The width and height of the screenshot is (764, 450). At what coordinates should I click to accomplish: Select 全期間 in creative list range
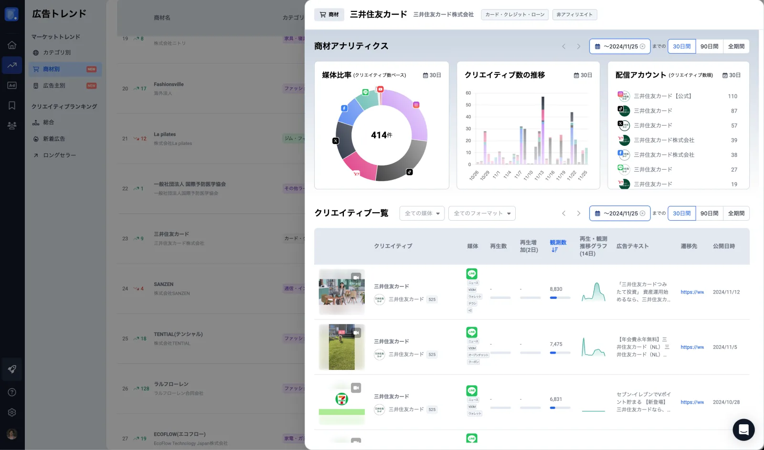[x=736, y=213]
